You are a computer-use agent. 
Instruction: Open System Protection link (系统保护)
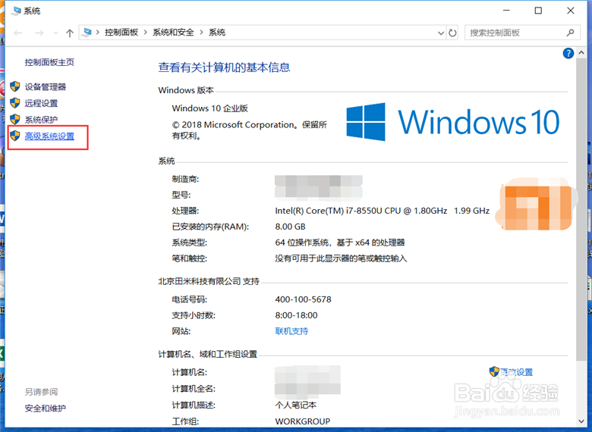tap(41, 120)
